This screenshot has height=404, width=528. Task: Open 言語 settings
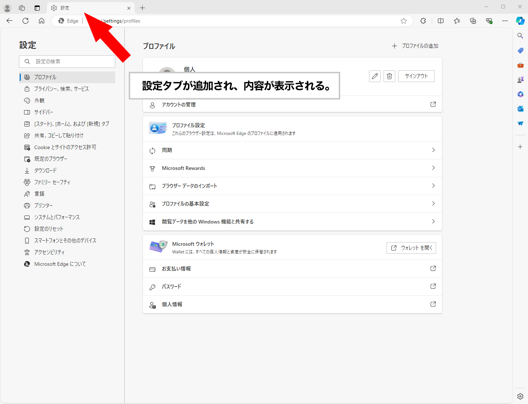[x=67, y=194]
